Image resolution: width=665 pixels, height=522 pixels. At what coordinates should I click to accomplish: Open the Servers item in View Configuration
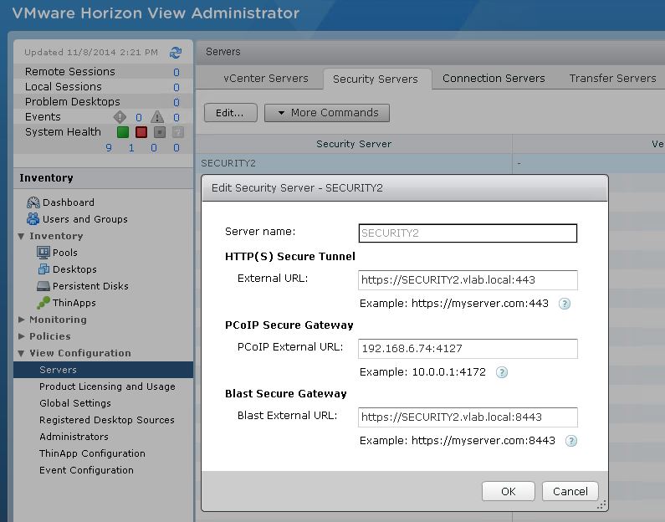pos(104,370)
